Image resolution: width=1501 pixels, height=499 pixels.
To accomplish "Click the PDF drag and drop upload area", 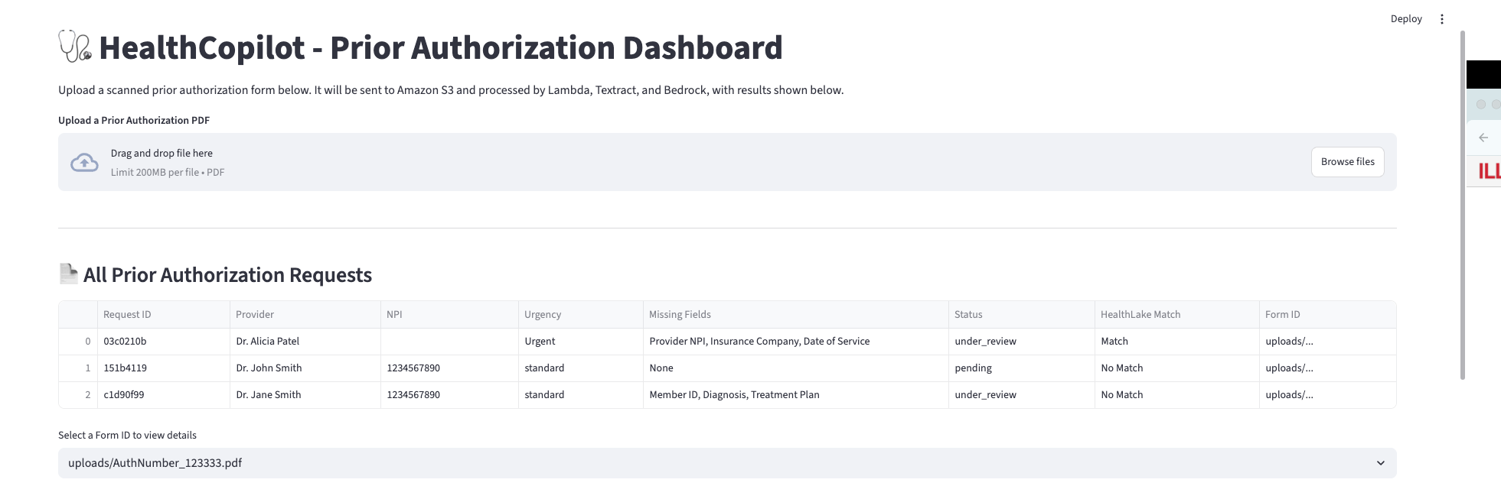I will (x=727, y=162).
